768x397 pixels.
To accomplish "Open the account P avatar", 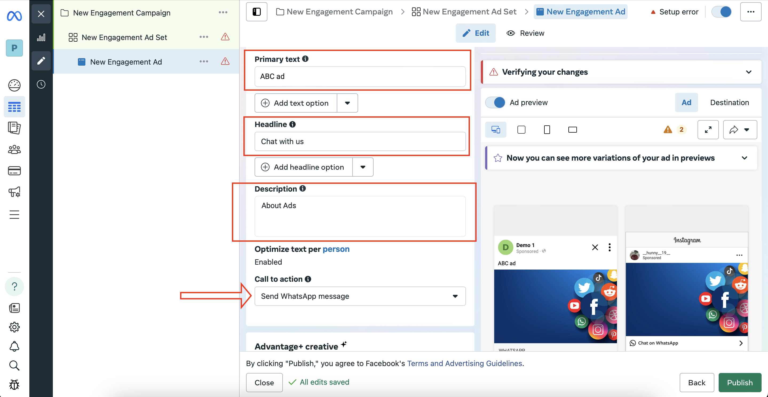I will coord(14,48).
